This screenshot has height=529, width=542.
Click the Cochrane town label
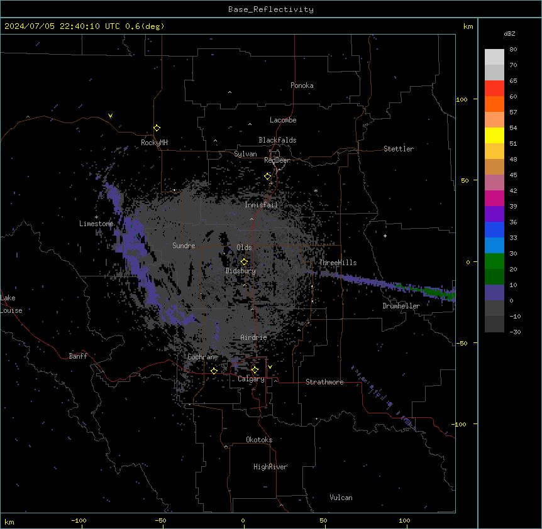(x=202, y=357)
